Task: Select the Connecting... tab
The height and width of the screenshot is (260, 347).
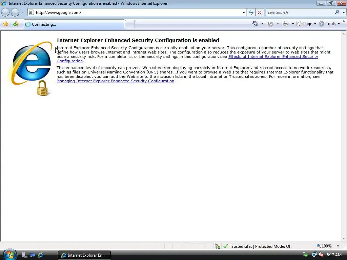Action: click(x=74, y=24)
